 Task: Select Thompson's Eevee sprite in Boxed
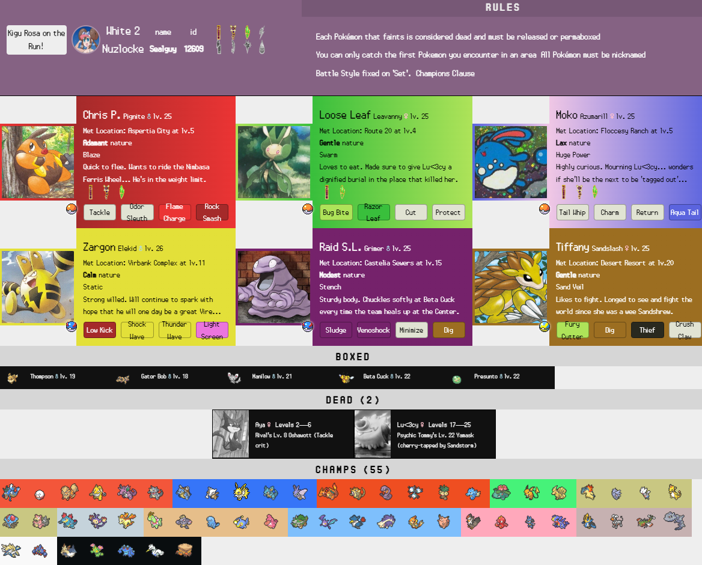[13, 378]
